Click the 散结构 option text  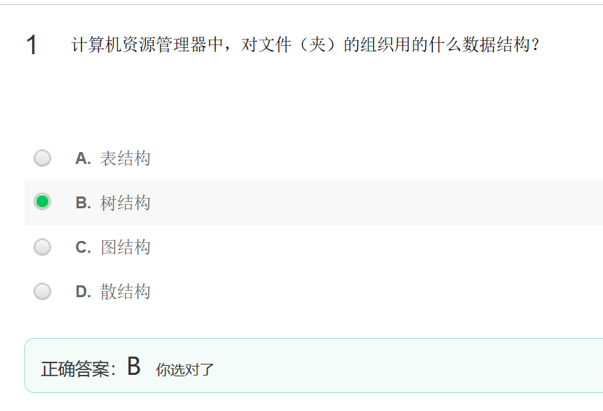(125, 292)
